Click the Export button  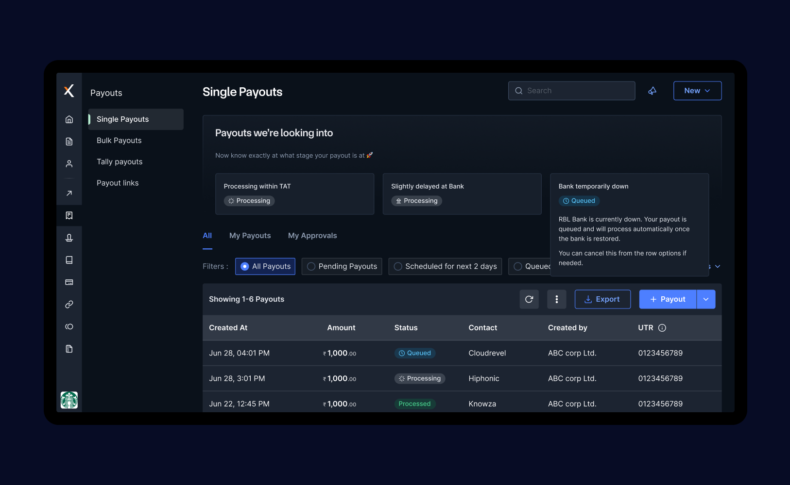tap(602, 299)
